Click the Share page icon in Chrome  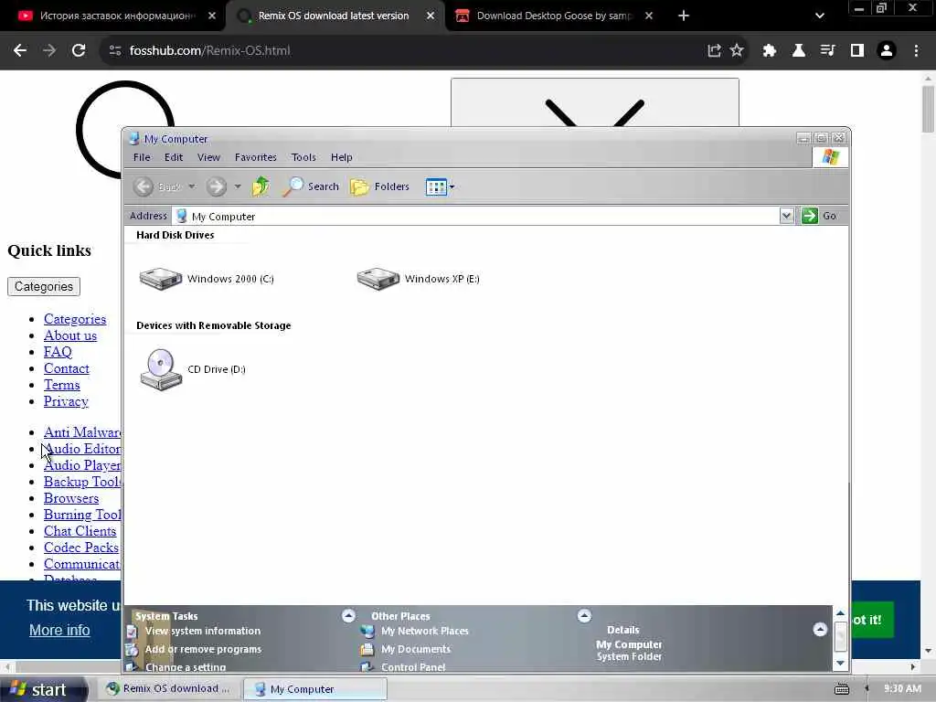tap(714, 51)
